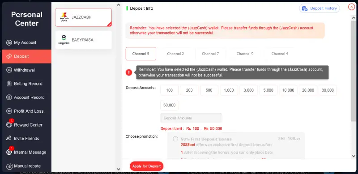This screenshot has height=174, width=358.
Task: Click Apply for Deposit button
Action: coord(147,166)
